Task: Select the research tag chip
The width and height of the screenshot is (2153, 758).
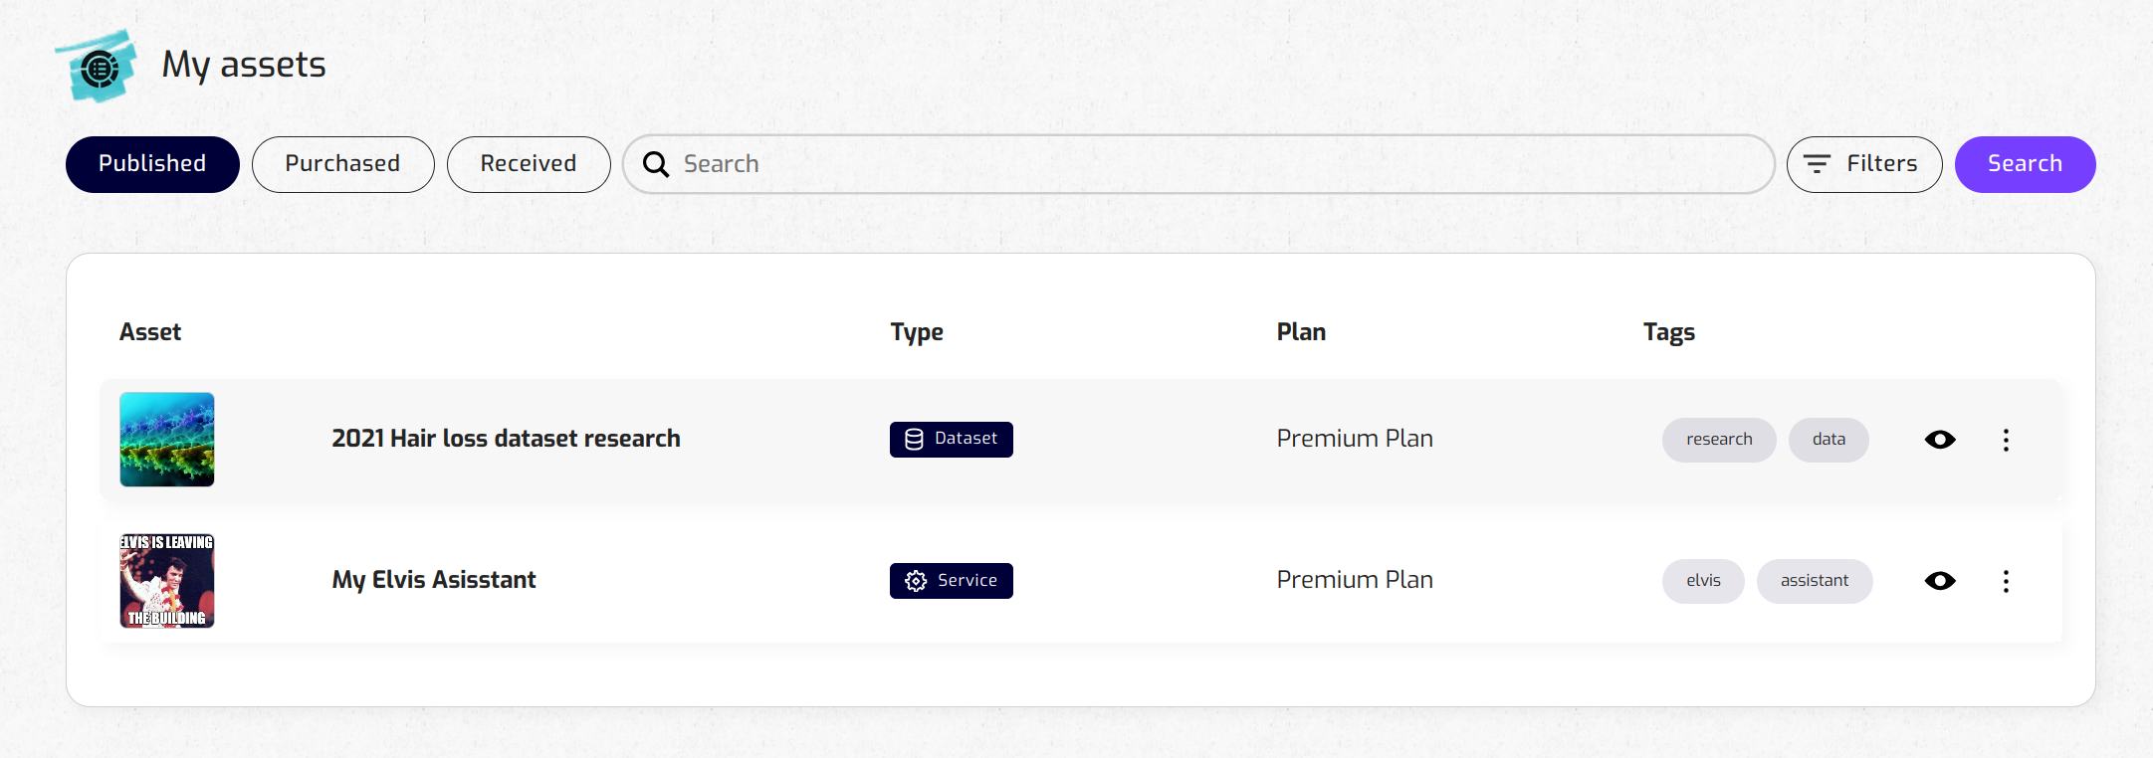Action: (x=1719, y=440)
